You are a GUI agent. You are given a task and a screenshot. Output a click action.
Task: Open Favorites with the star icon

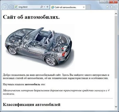click(112, 7)
